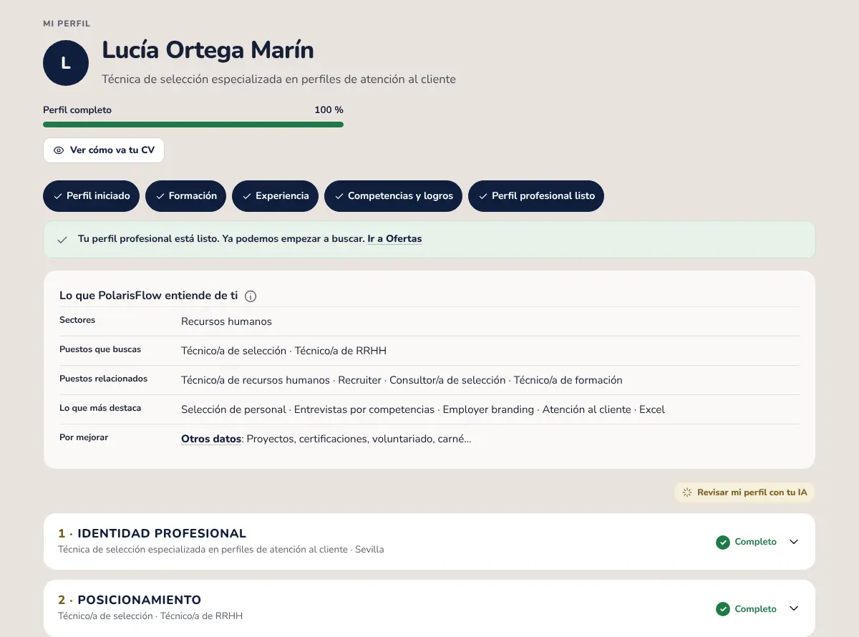
Task: Click the 'Lo que más destaca' skills starting 'Selección de personal'
Action: 423,409
